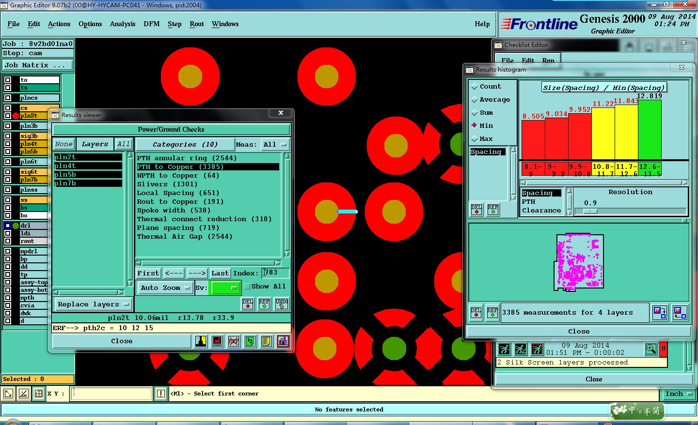The image size is (698, 425).
Task: Click DEL icon beside measurements text
Action: (476, 313)
